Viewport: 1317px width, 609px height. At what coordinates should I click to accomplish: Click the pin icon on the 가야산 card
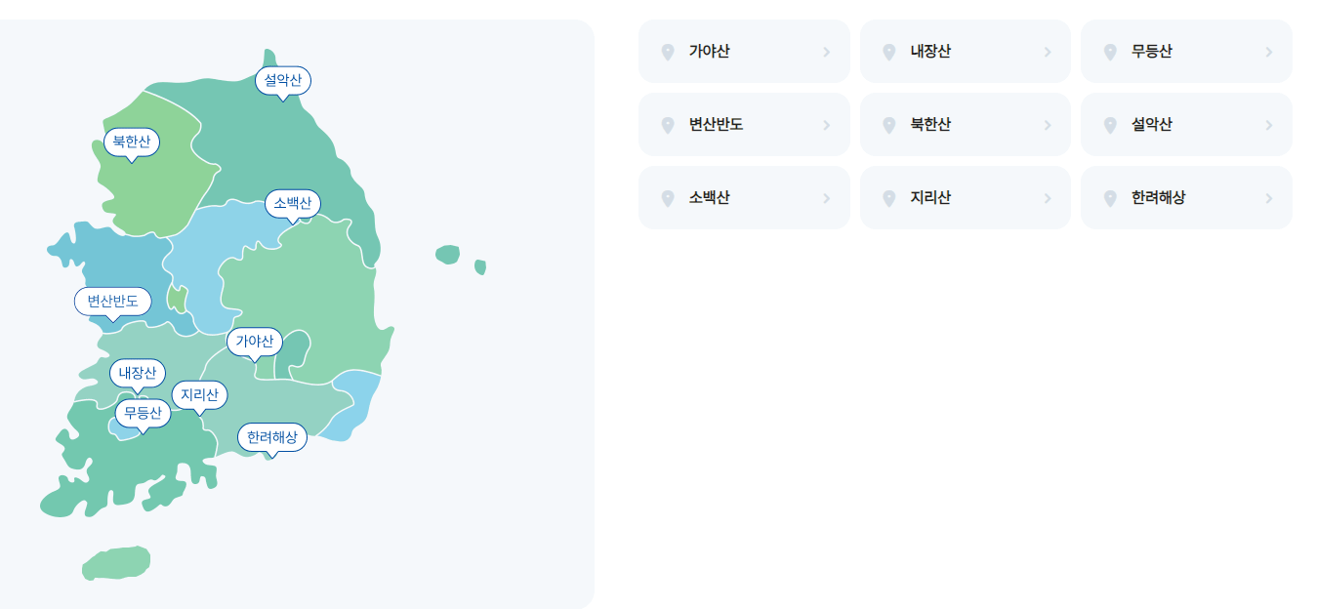pos(668,51)
